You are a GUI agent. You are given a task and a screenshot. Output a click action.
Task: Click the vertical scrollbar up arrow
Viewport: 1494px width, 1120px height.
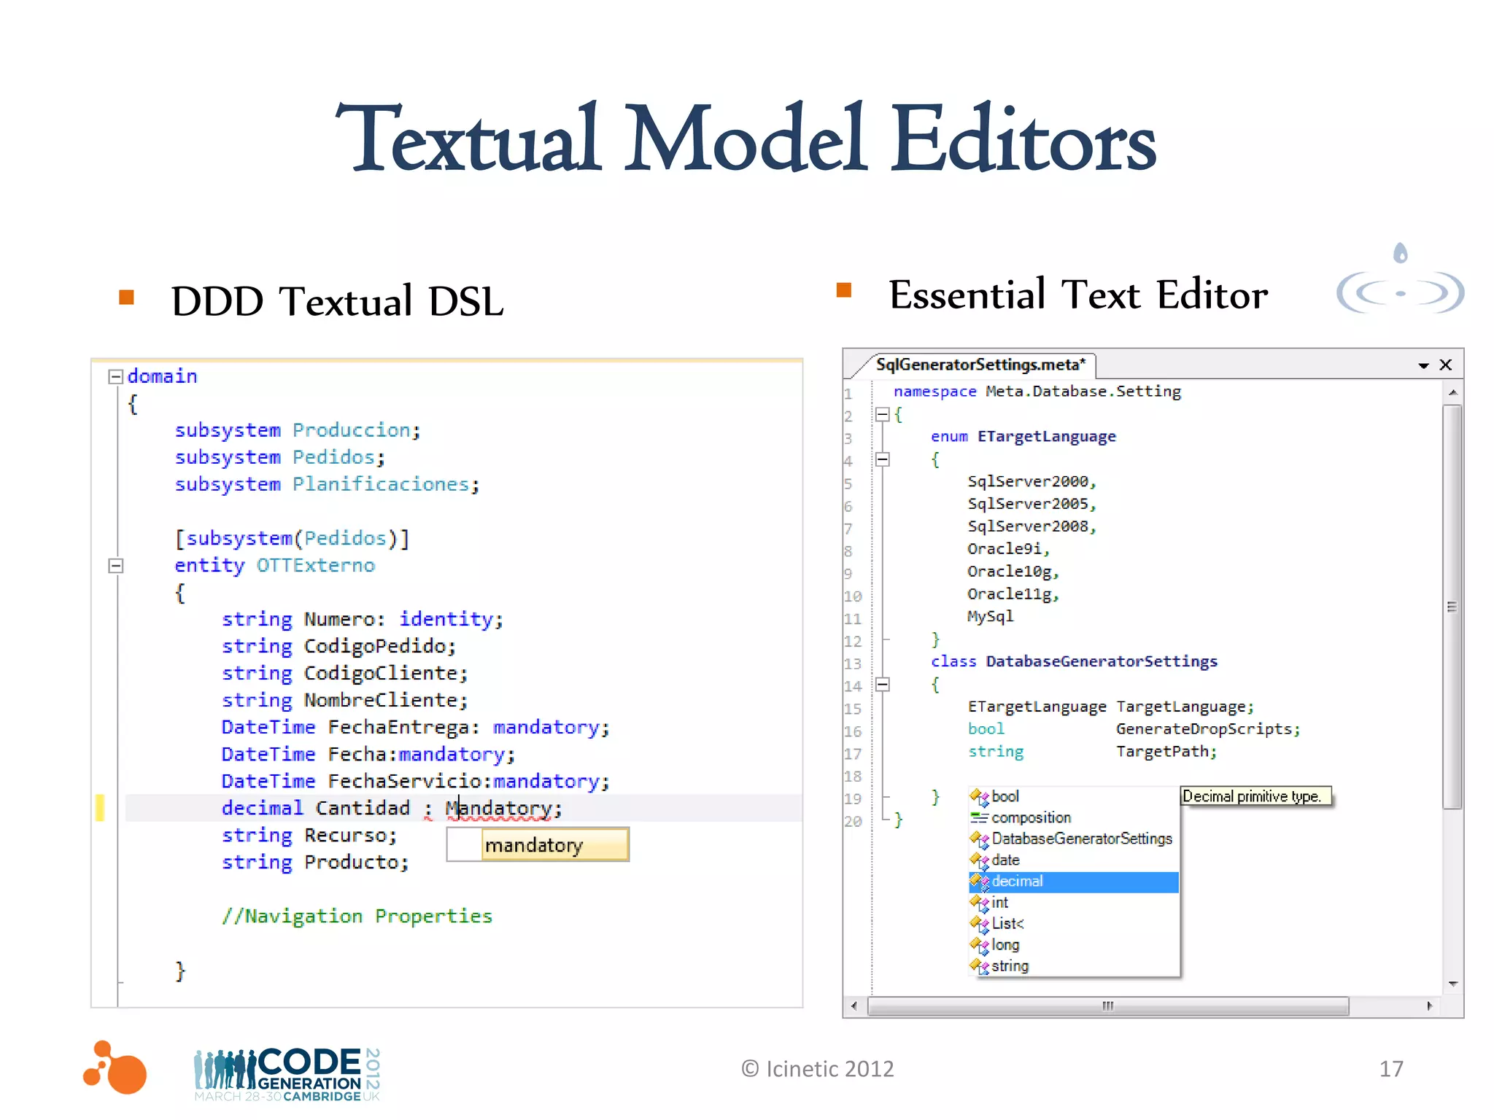(x=1452, y=392)
